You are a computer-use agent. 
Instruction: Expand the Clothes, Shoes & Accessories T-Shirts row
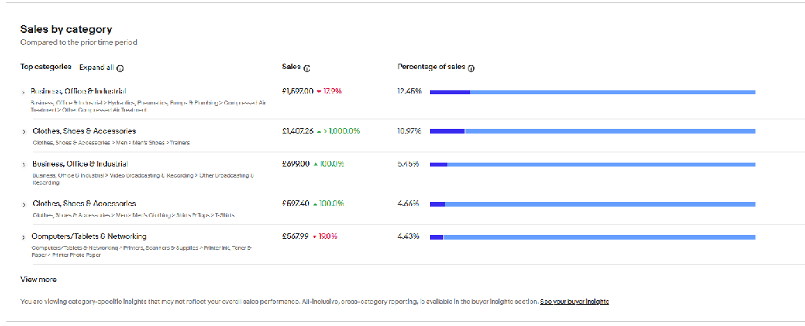point(24,203)
